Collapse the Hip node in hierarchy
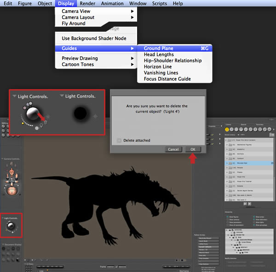Viewport: 276px width, 272px height. point(232,245)
